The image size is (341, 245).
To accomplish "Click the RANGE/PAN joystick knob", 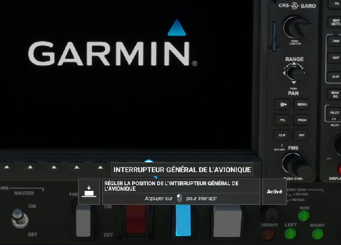I will pyautogui.click(x=295, y=73).
